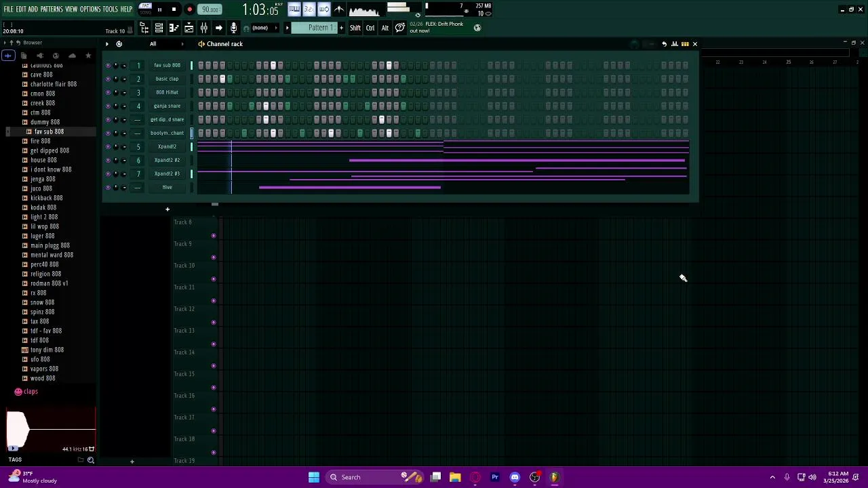868x488 pixels.
Task: Add new pattern with plus button
Action: (341, 28)
